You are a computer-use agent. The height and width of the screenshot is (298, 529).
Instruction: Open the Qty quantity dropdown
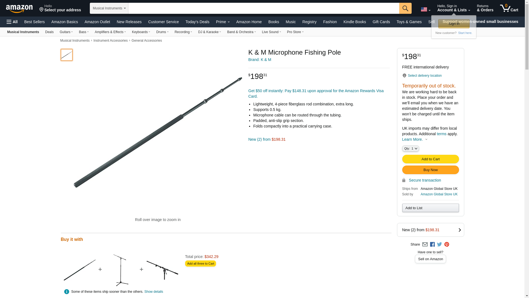tap(410, 149)
